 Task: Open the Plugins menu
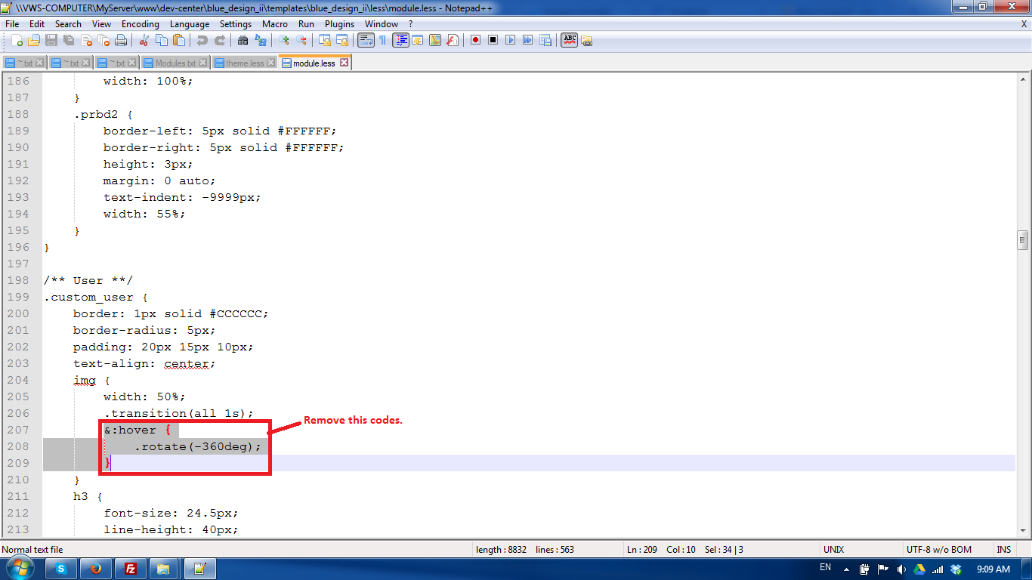(339, 24)
